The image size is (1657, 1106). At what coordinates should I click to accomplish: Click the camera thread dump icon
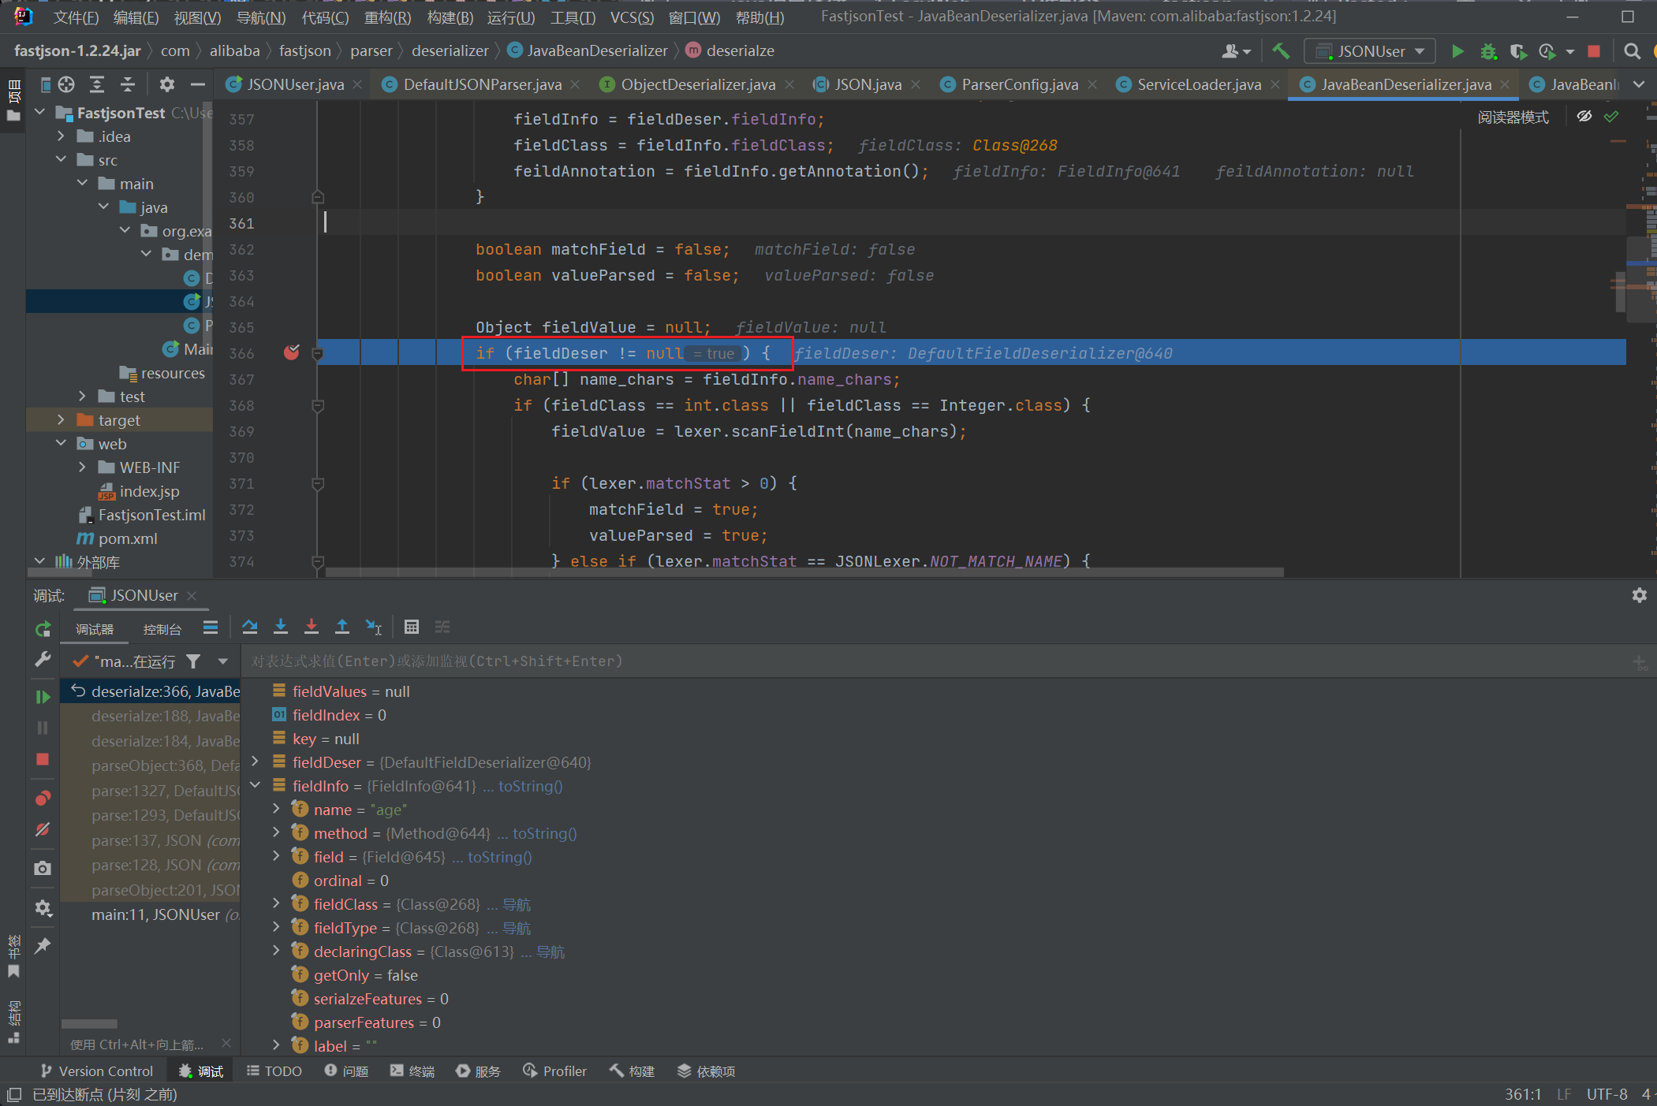[x=43, y=868]
